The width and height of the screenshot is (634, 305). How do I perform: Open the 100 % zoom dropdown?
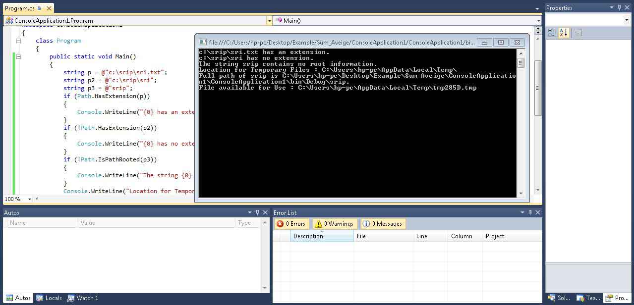pyautogui.click(x=30, y=199)
